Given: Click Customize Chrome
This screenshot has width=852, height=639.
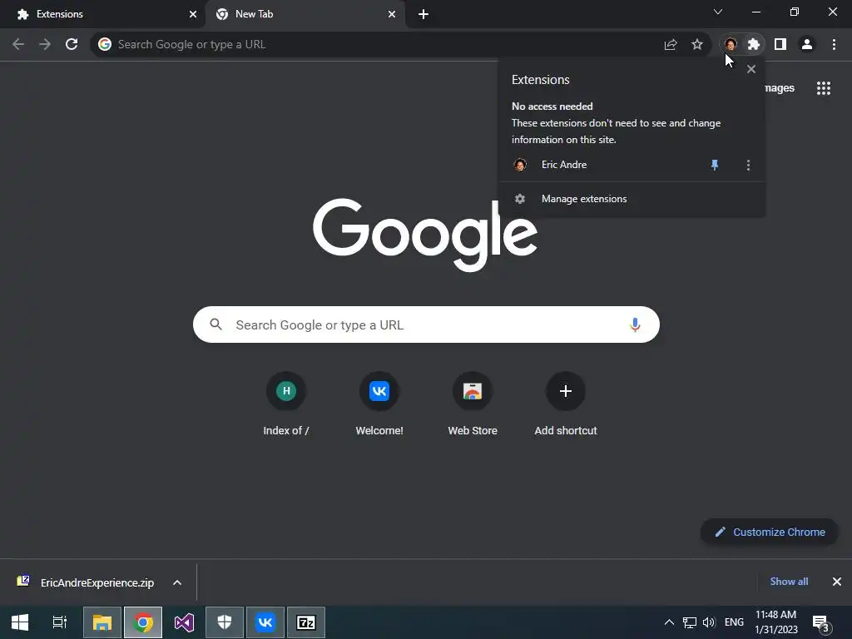Looking at the screenshot, I should coord(770,532).
